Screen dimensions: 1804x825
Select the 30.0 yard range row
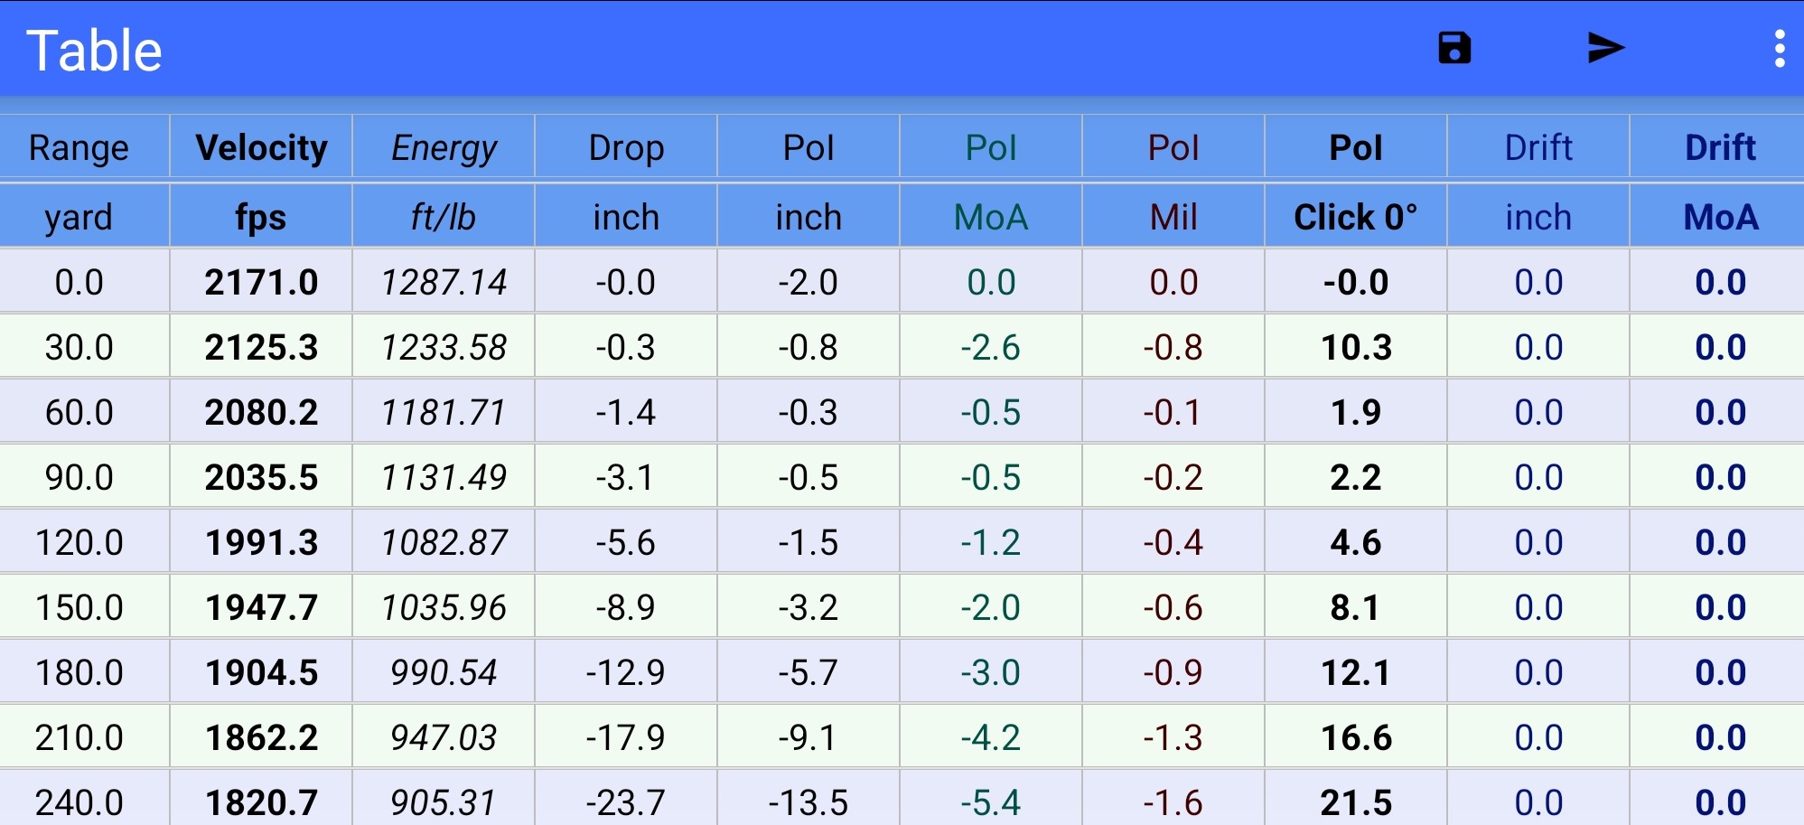point(79,347)
